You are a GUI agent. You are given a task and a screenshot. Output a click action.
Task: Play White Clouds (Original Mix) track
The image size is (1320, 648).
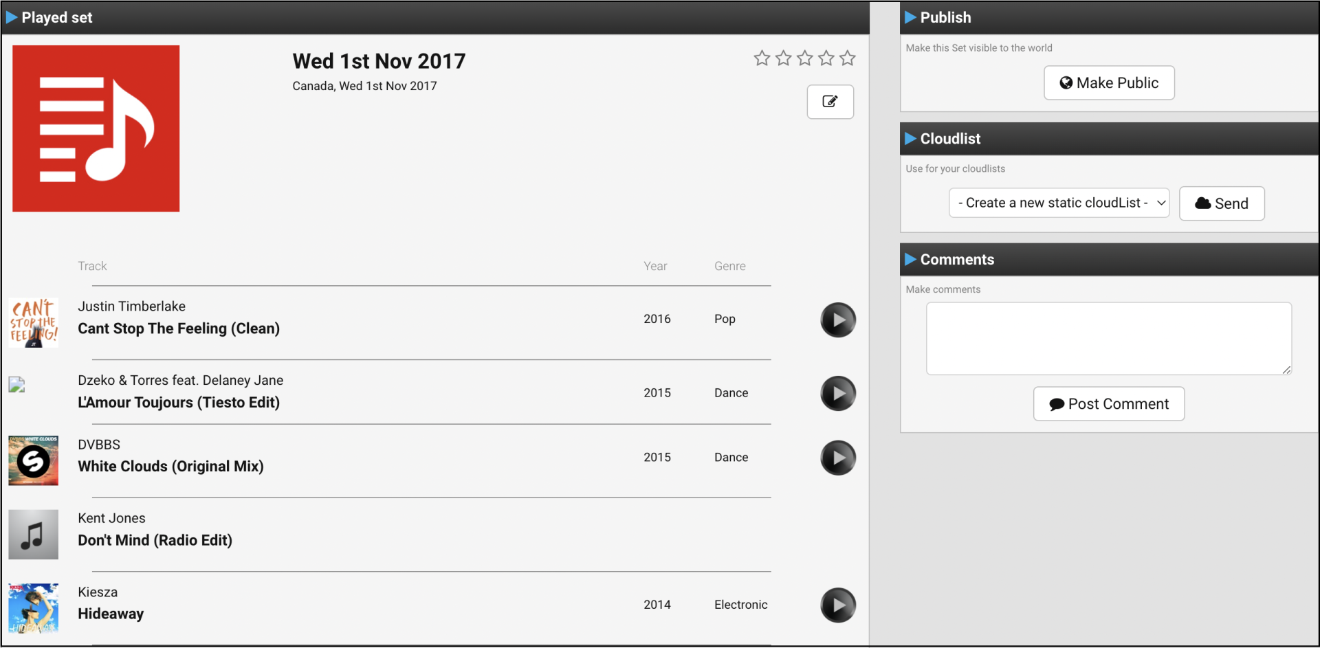(x=837, y=458)
